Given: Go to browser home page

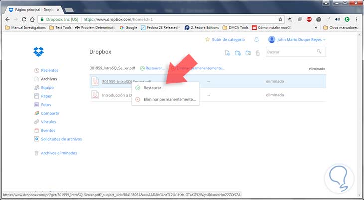Looking at the screenshot, I should coord(33,19).
